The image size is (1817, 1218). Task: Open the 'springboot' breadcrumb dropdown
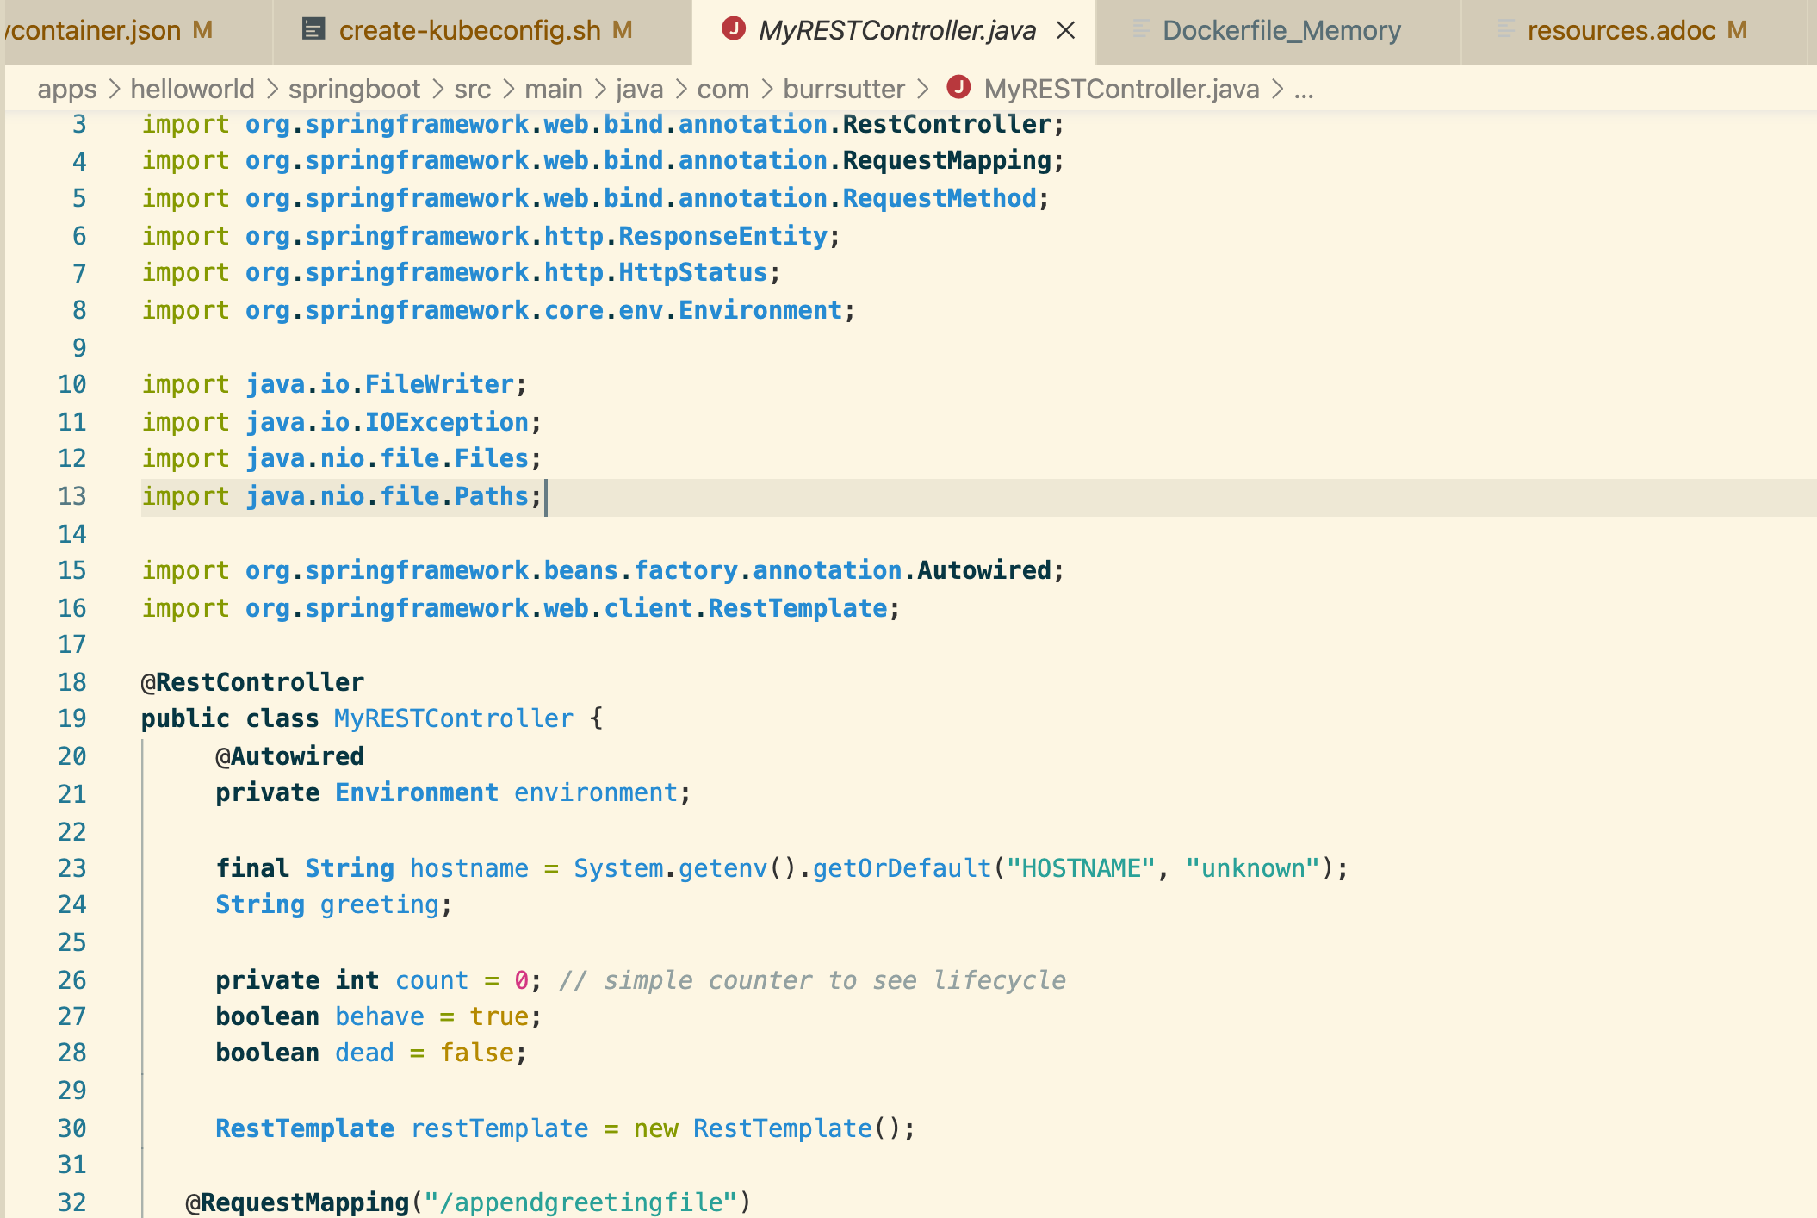(354, 88)
